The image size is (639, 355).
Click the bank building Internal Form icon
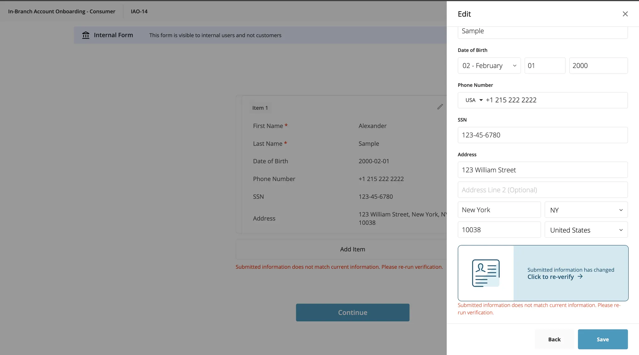pos(86,35)
